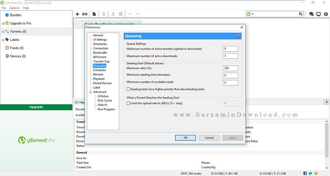Viewport: 330px width, 176px height.
Task: Click the help question mark in Queueing header
Action: pyautogui.click(x=238, y=36)
